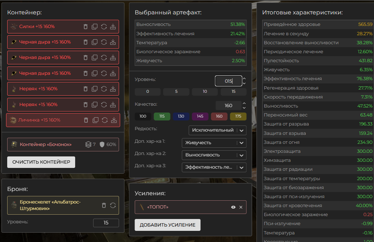The image size is (374, 242).
Task: Open the Доп. хар-ка 2 Выносливость dropdown
Action: coord(214,155)
